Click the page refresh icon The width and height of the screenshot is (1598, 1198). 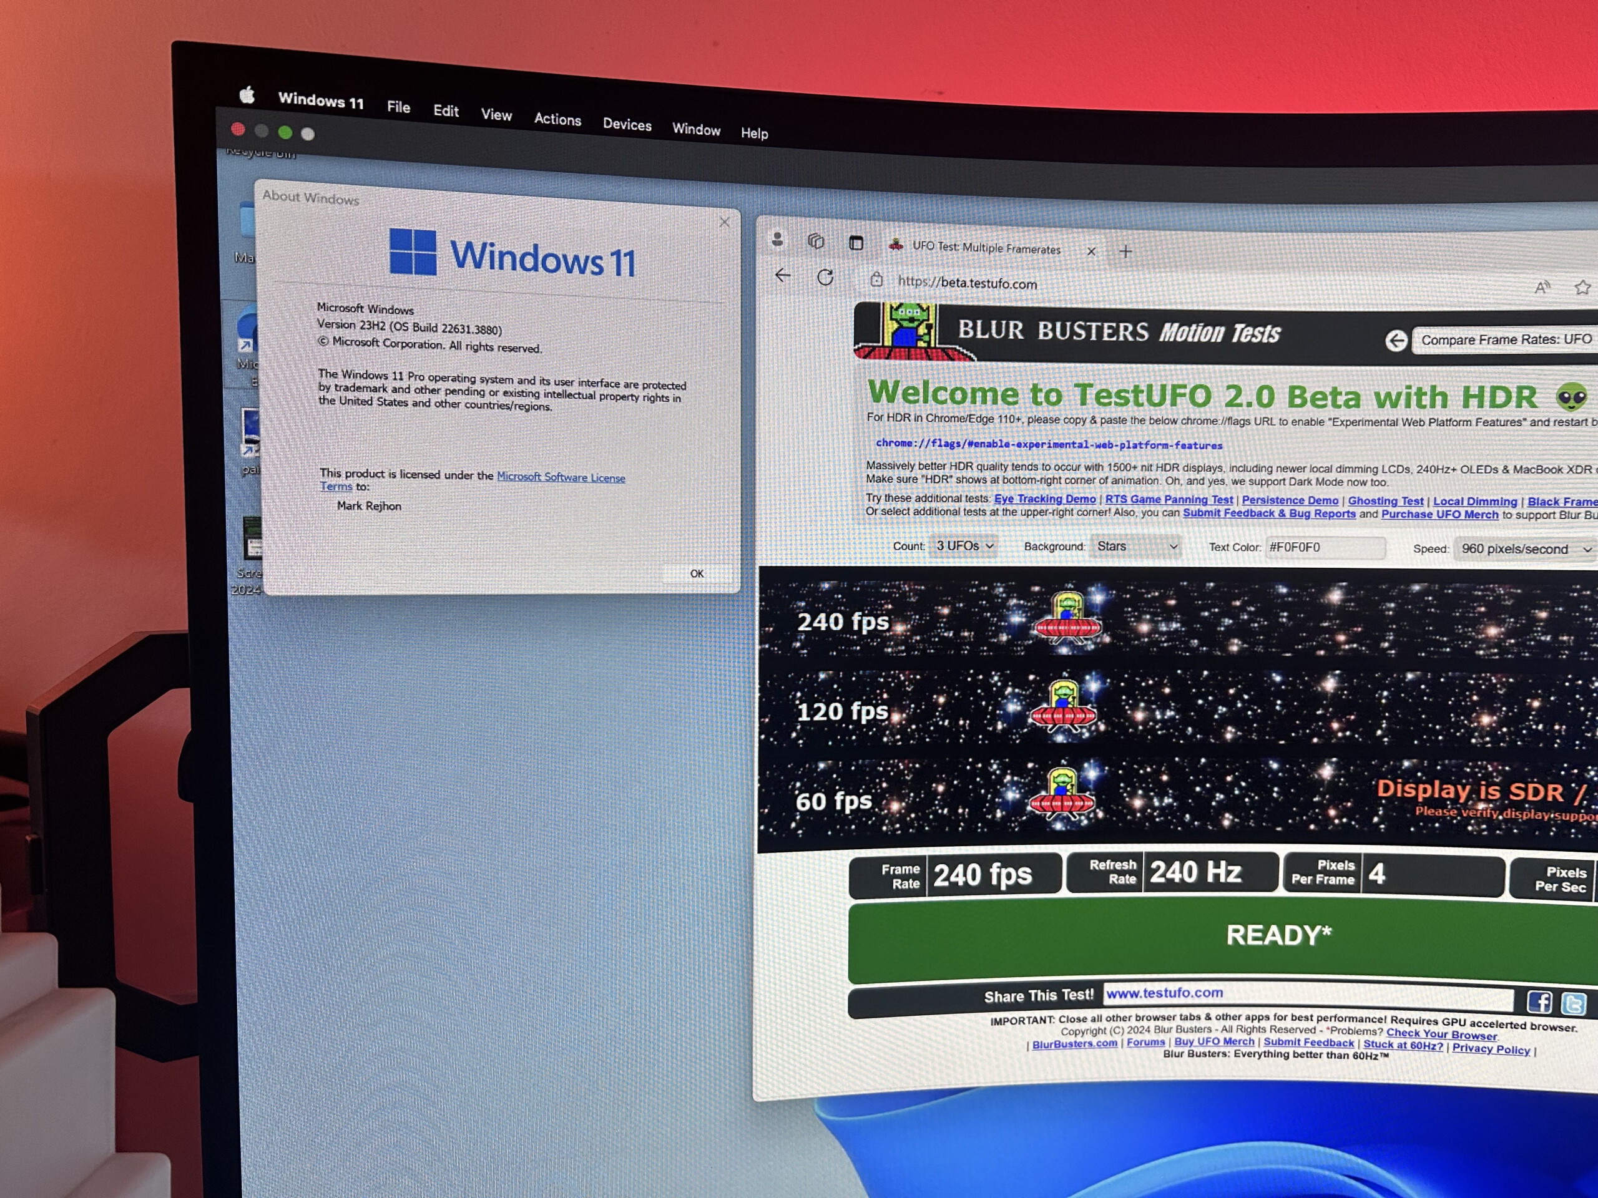coord(825,276)
